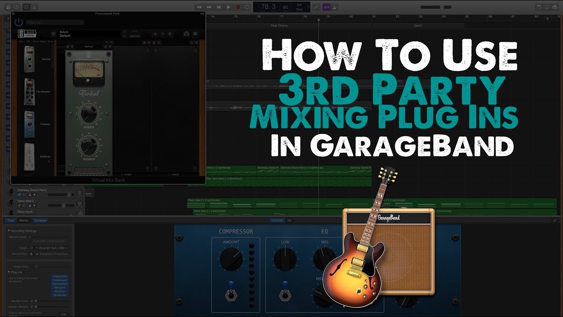This screenshot has height=317, width=563.
Task: Switch to Controls tab in Smart Controls
Action: 277,220
